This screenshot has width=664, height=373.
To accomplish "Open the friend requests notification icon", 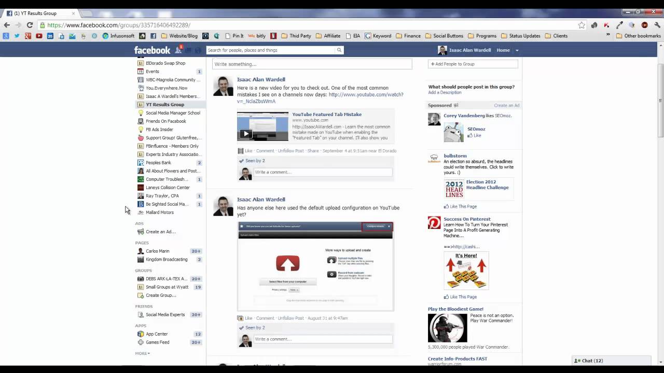I will coord(178,50).
